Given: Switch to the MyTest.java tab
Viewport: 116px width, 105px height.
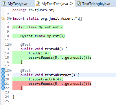Looking at the screenshot, I should (17, 4).
